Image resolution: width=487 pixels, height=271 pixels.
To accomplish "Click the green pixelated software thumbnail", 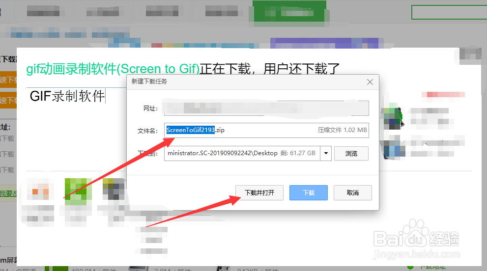I will pos(78,191).
